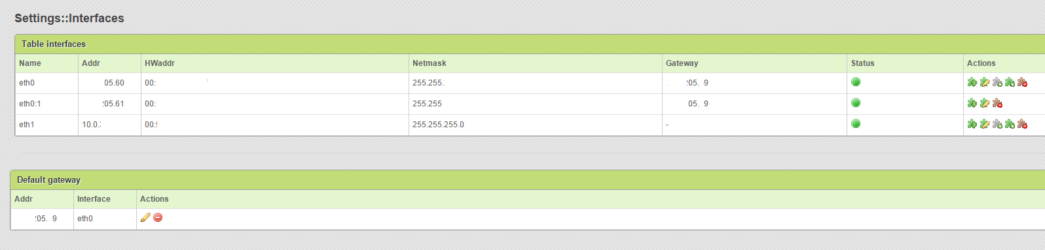1045x250 pixels.
Task: Delete eth1 with red minus puzzle icon
Action: pos(1022,124)
